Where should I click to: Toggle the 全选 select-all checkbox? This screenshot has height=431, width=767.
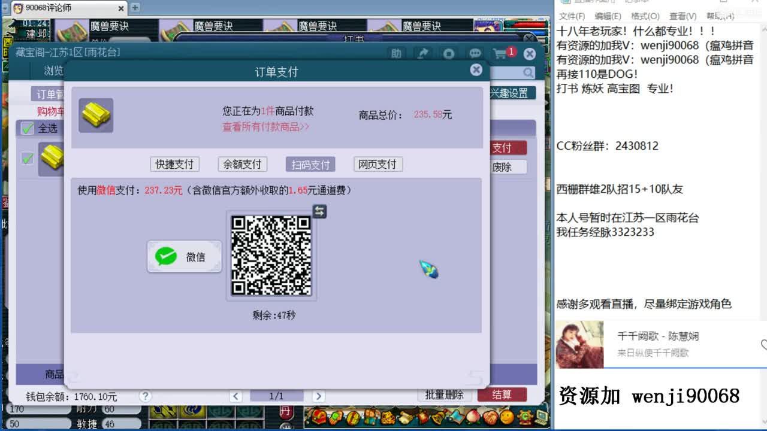(x=28, y=128)
